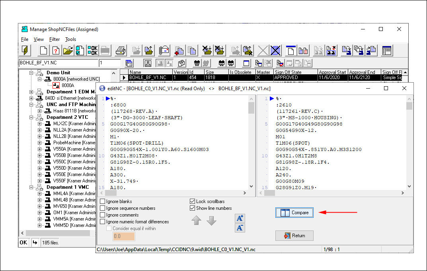The width and height of the screenshot is (427, 271).
Task: Click the BOHLE_BF_V1.NC filename field
Action: point(58,63)
